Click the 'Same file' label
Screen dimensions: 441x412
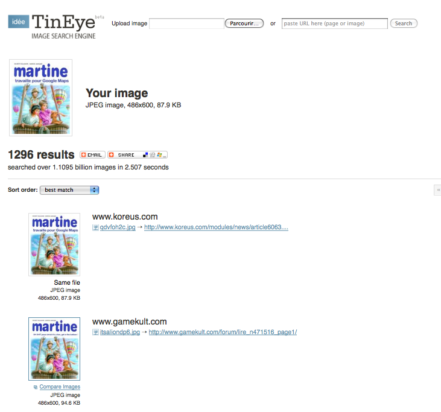pos(67,282)
